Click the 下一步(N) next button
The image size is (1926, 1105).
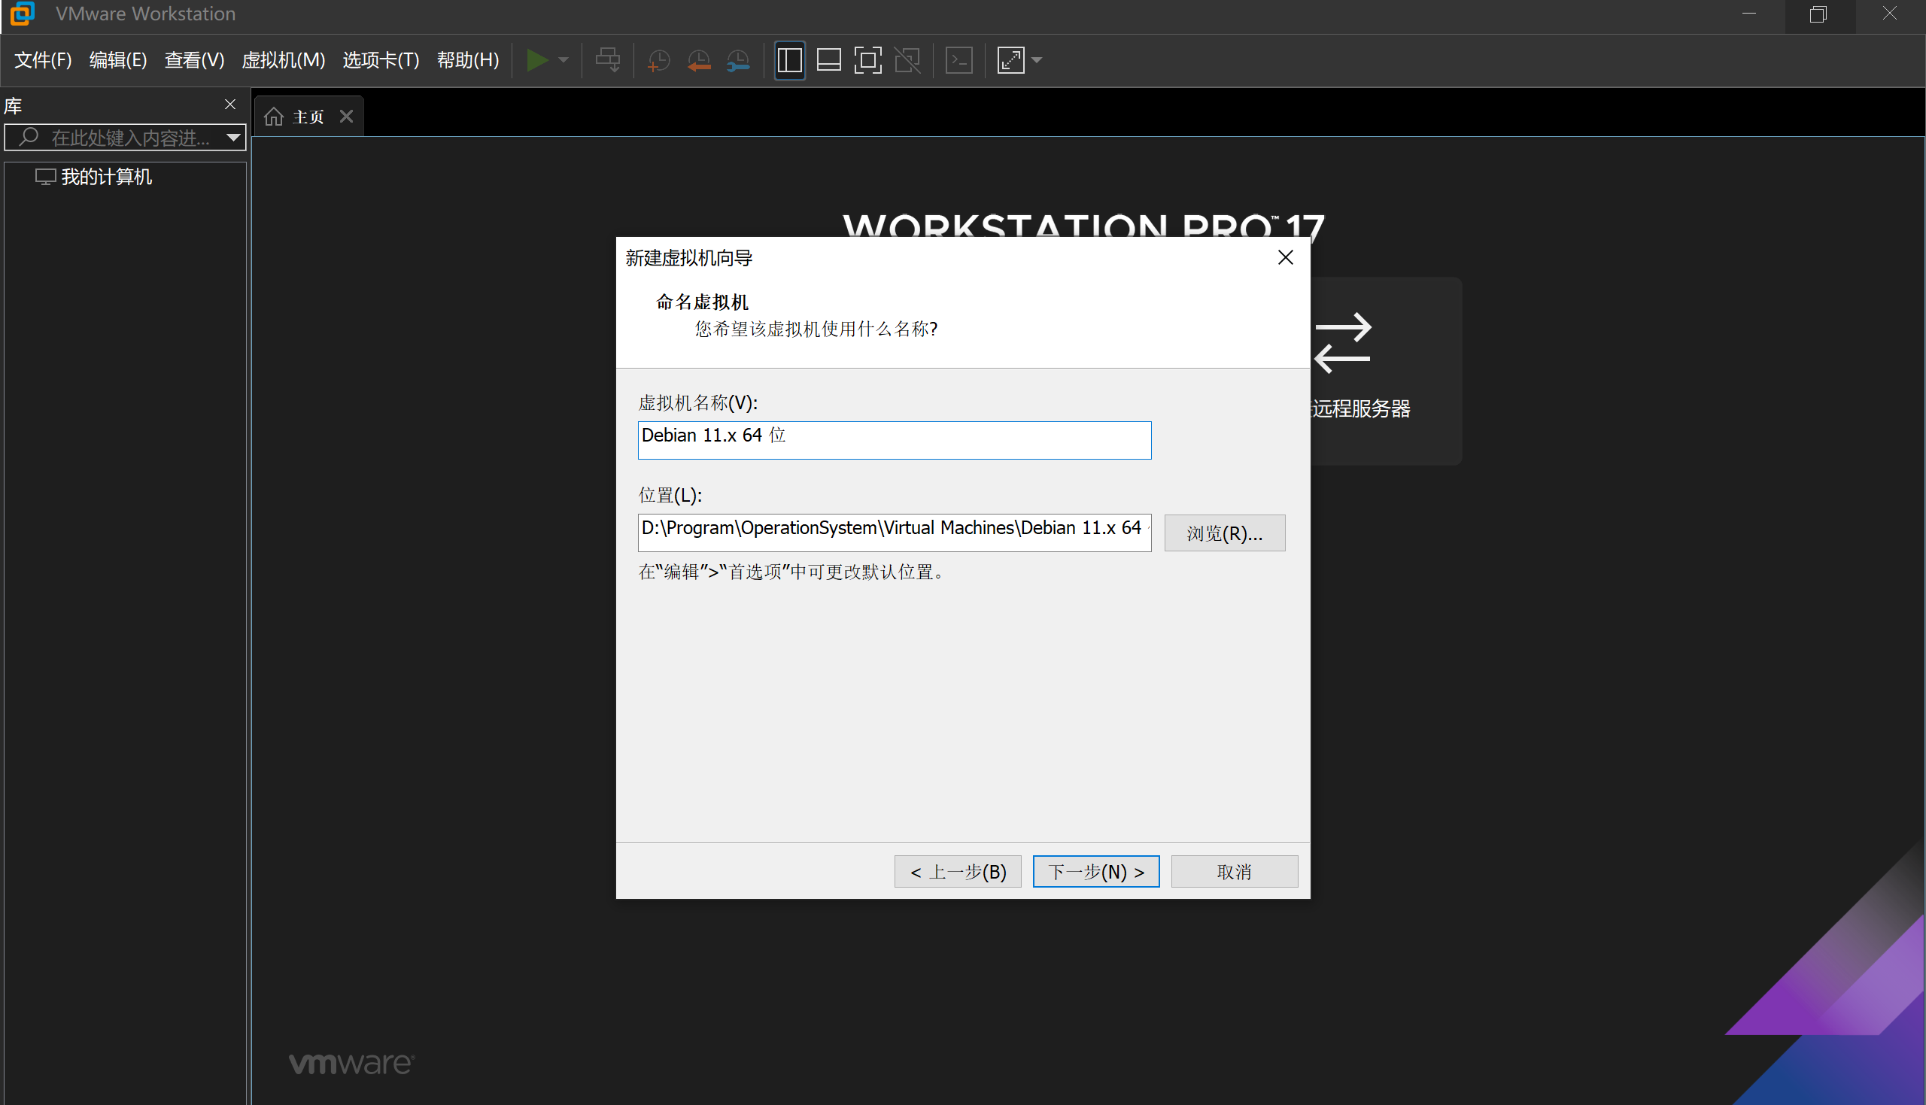pyautogui.click(x=1096, y=871)
